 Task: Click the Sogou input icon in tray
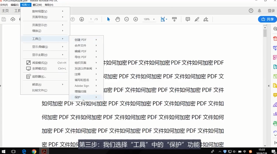pos(250,151)
